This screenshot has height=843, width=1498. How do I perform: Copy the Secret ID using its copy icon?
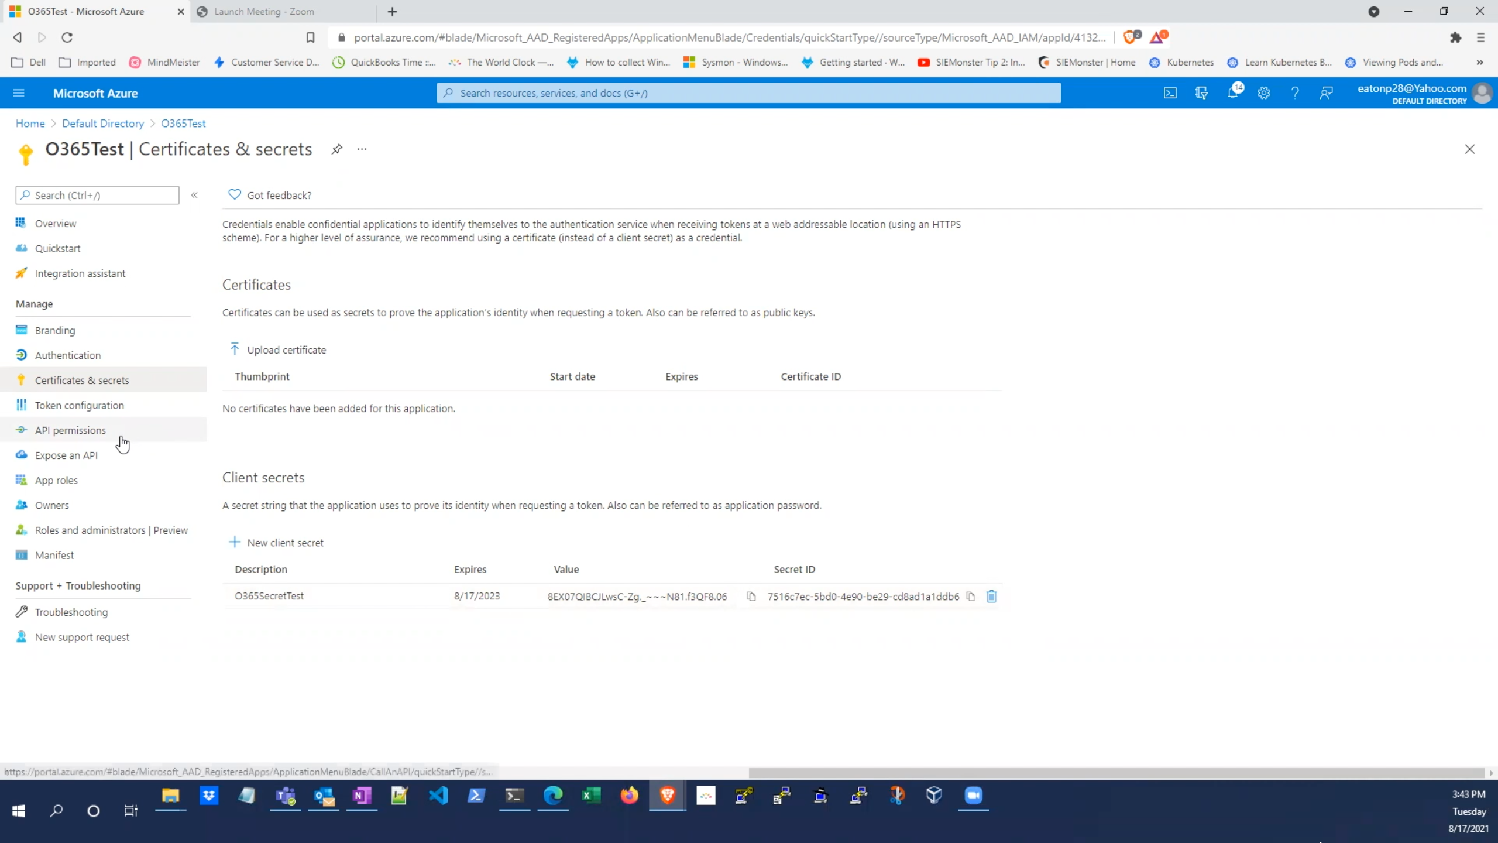tap(970, 596)
